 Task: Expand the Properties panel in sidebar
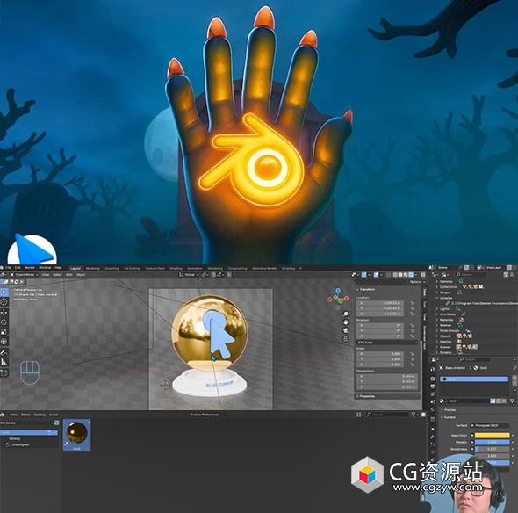tap(365, 396)
